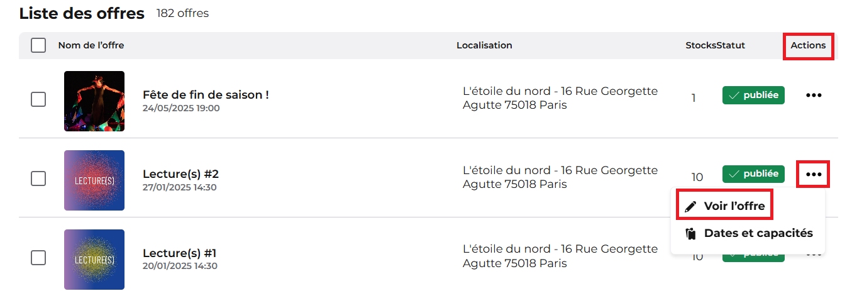Screen dimensions: 852x291
Task: Click checkmark icon in Fête publiée badge
Action: click(x=733, y=96)
